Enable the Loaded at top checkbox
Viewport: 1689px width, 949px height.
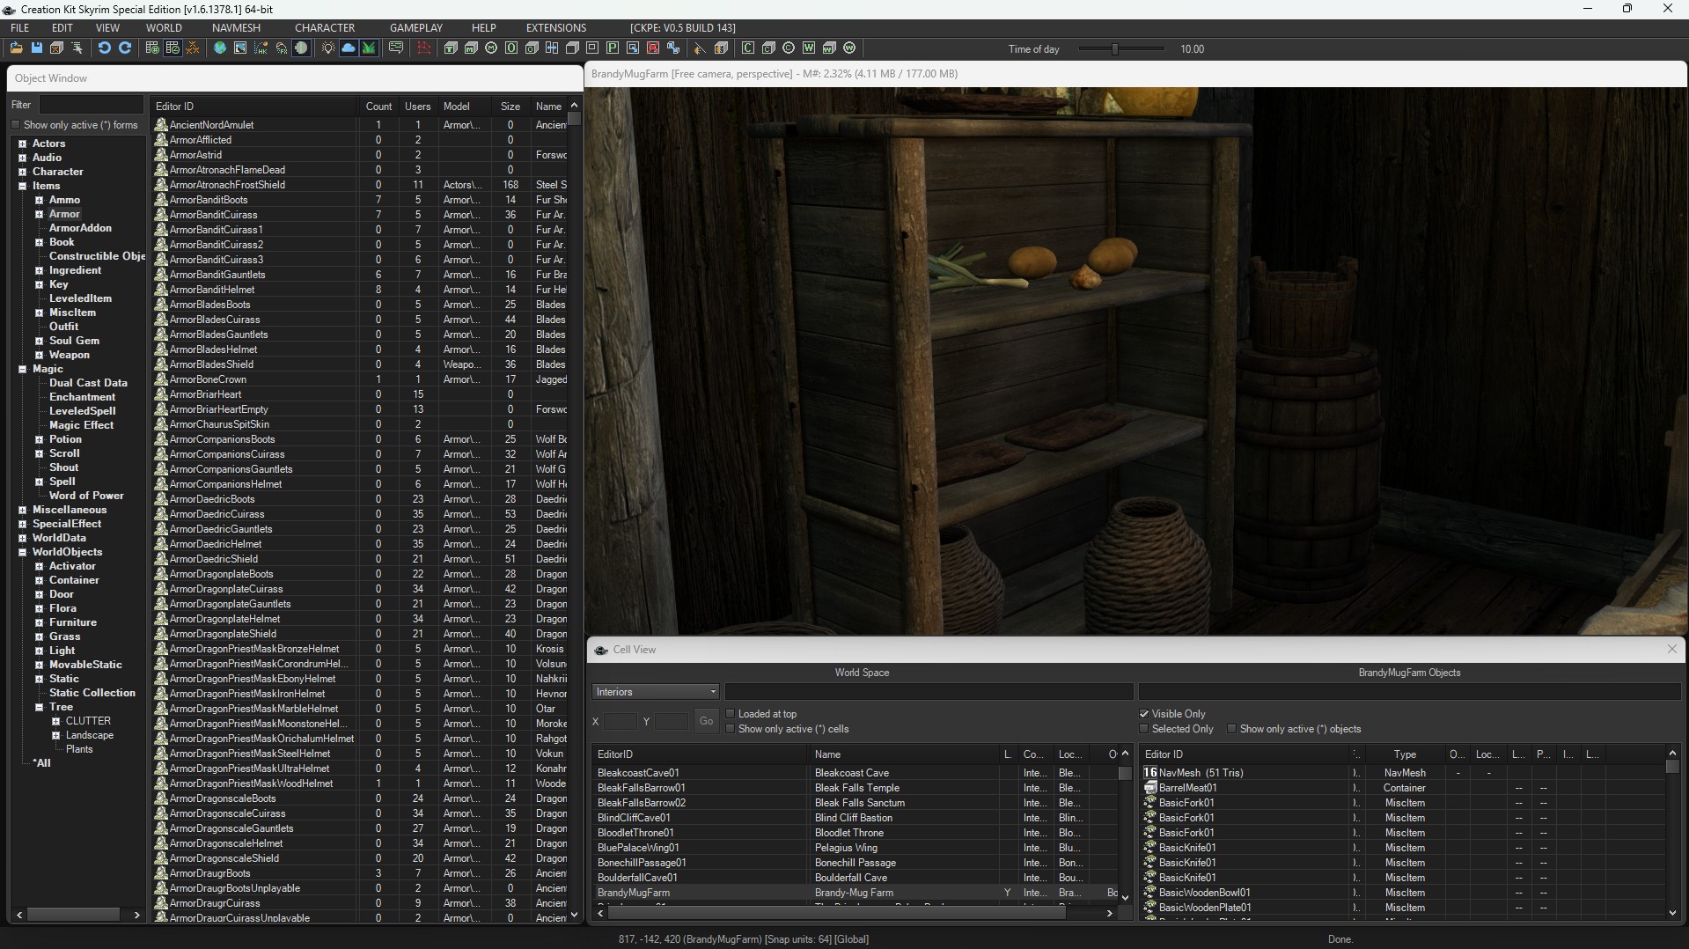point(731,714)
